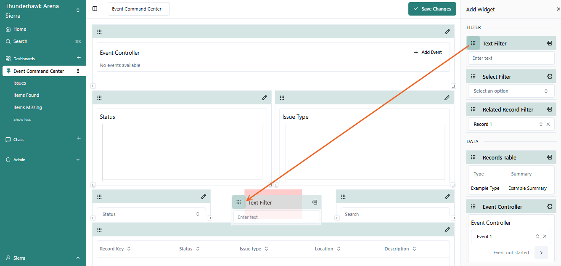Close the Add Widget panel
561x266 pixels.
[x=558, y=9]
